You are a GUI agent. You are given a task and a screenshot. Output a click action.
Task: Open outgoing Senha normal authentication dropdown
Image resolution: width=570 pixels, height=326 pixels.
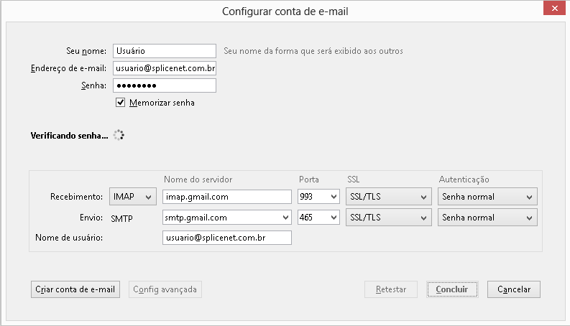click(x=487, y=218)
